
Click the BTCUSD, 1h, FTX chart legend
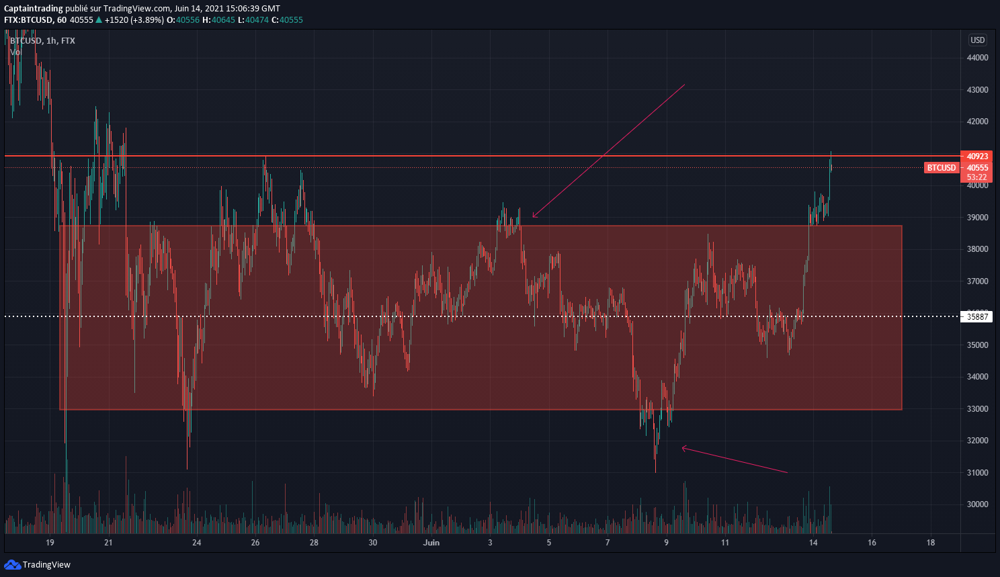[42, 41]
